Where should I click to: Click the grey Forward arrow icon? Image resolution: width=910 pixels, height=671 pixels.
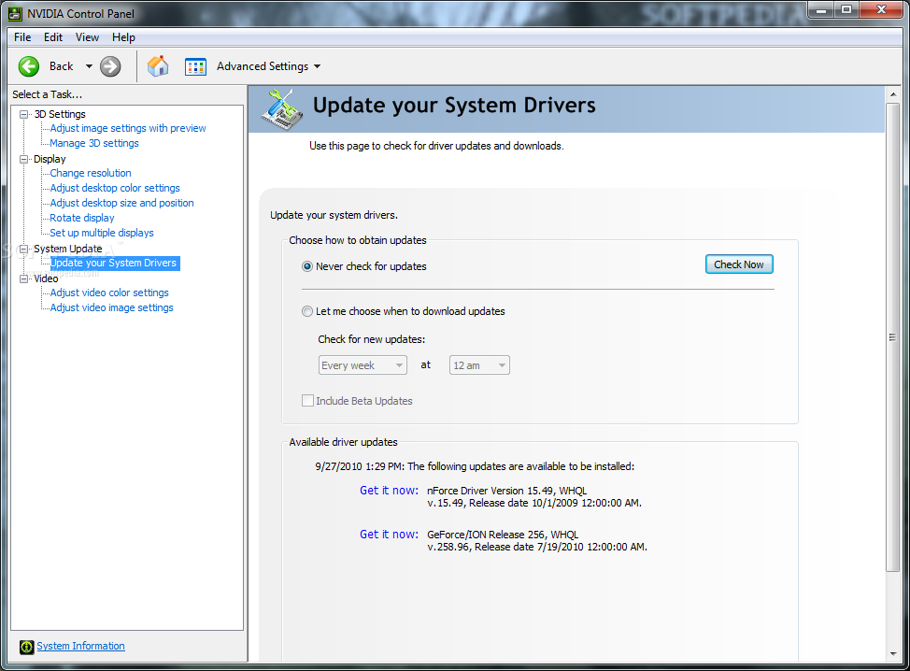(110, 66)
